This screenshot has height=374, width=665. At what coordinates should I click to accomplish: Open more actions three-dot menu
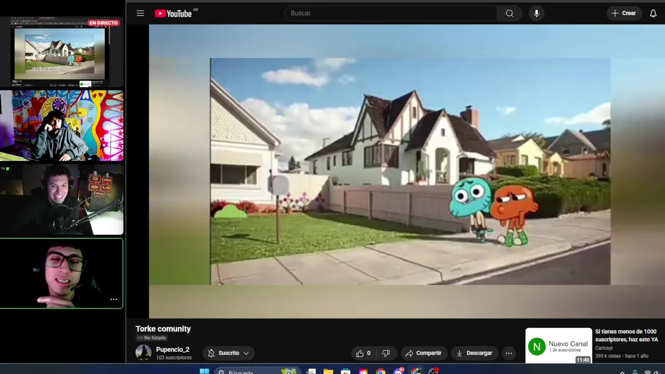(509, 353)
